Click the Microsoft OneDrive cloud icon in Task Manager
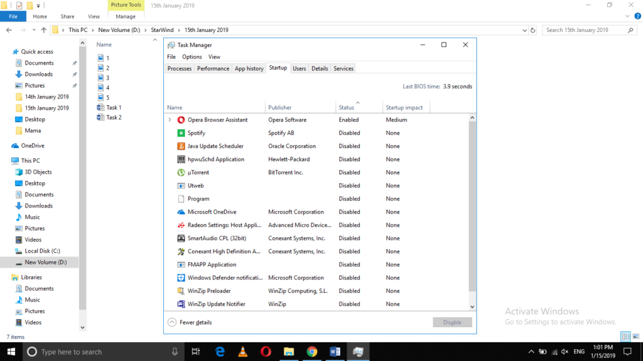The image size is (643, 361). [x=181, y=212]
